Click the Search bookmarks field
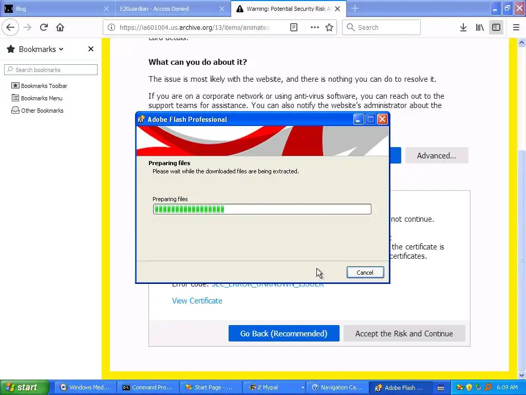The height and width of the screenshot is (395, 526). pyautogui.click(x=51, y=69)
